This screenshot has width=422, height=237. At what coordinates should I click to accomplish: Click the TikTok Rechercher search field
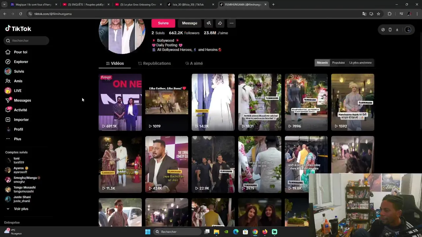tap(26, 40)
